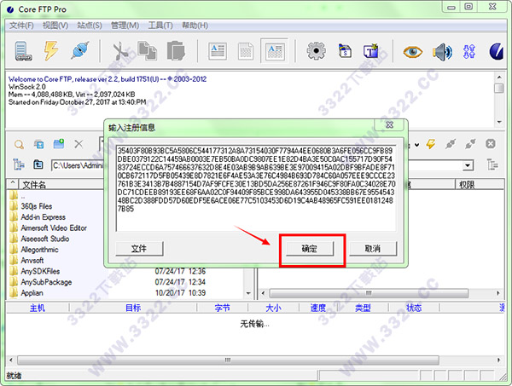Click the remote pane lightning bolt icon
Viewport: 512px width, 386px height.
(431, 144)
